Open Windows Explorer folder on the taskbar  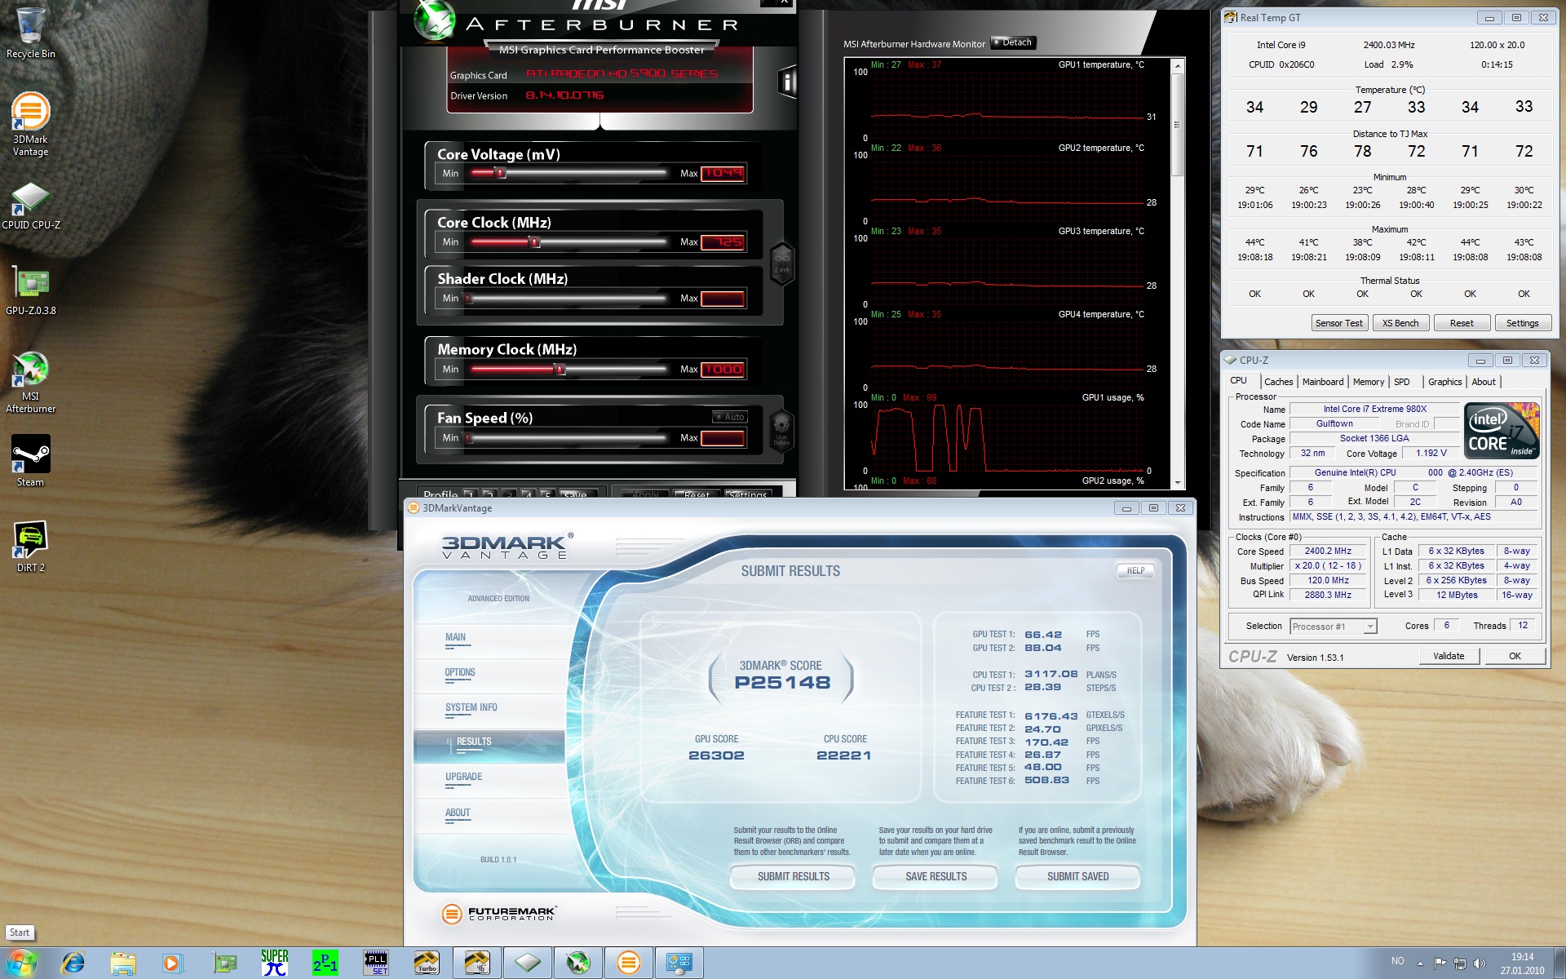[122, 963]
